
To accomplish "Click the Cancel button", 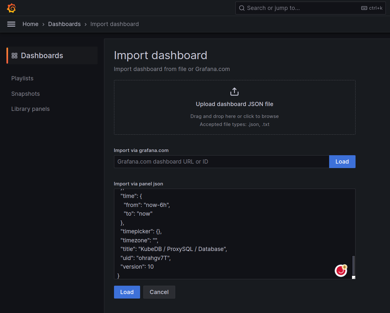I will [159, 292].
